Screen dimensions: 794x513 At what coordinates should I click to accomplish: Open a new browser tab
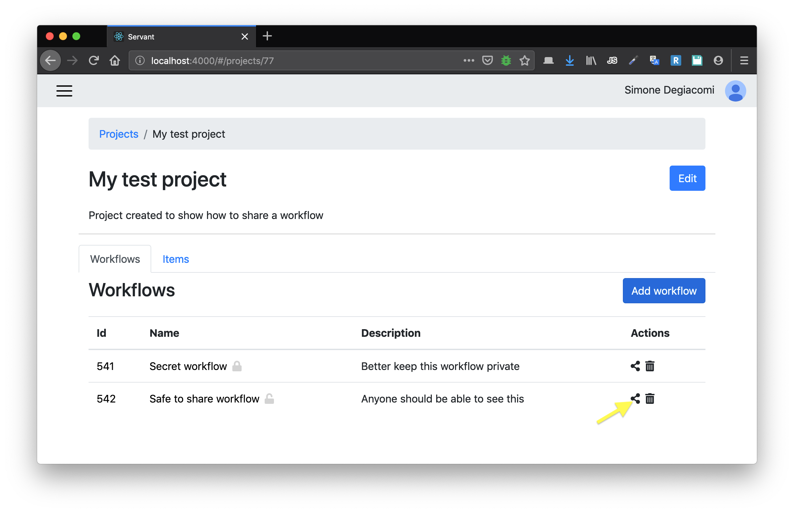coord(267,36)
